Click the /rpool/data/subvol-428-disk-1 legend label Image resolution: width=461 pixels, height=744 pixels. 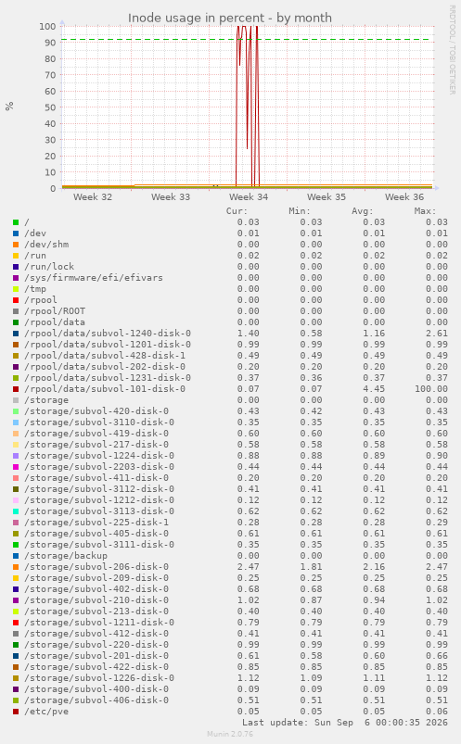pyautogui.click(x=105, y=356)
